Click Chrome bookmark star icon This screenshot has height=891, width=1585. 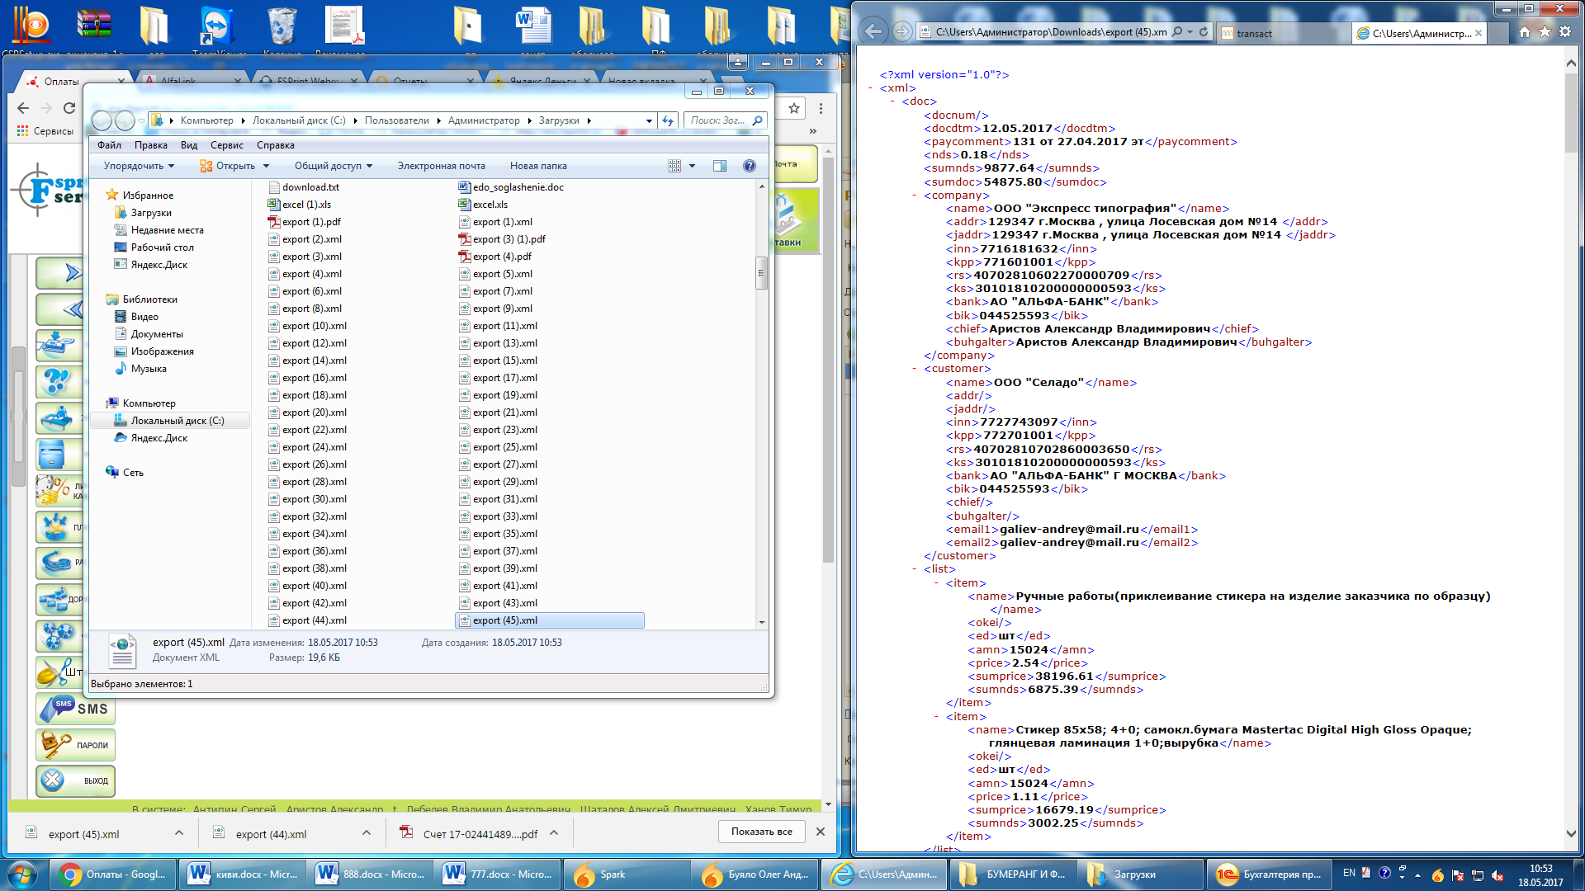tap(793, 108)
